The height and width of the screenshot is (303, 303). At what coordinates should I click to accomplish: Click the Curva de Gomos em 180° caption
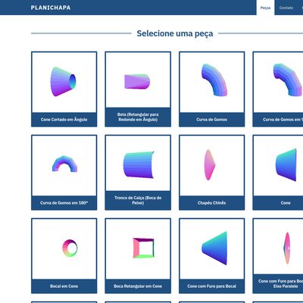pos(64,203)
